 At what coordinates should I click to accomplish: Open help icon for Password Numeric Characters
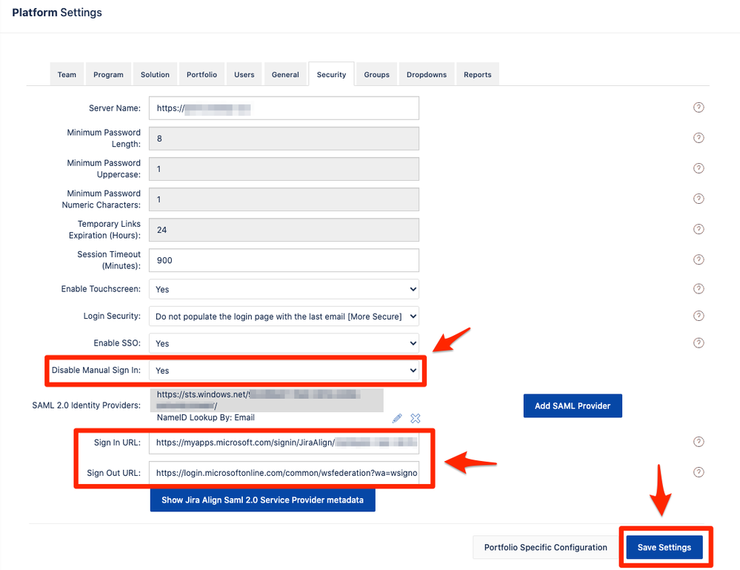[x=699, y=199]
